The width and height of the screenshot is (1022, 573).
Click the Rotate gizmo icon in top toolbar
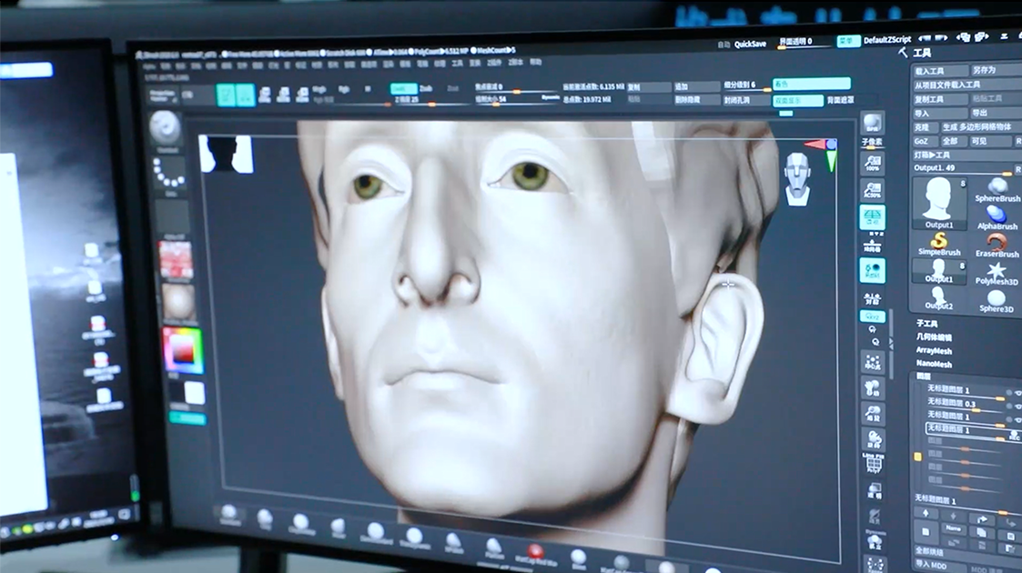click(302, 95)
